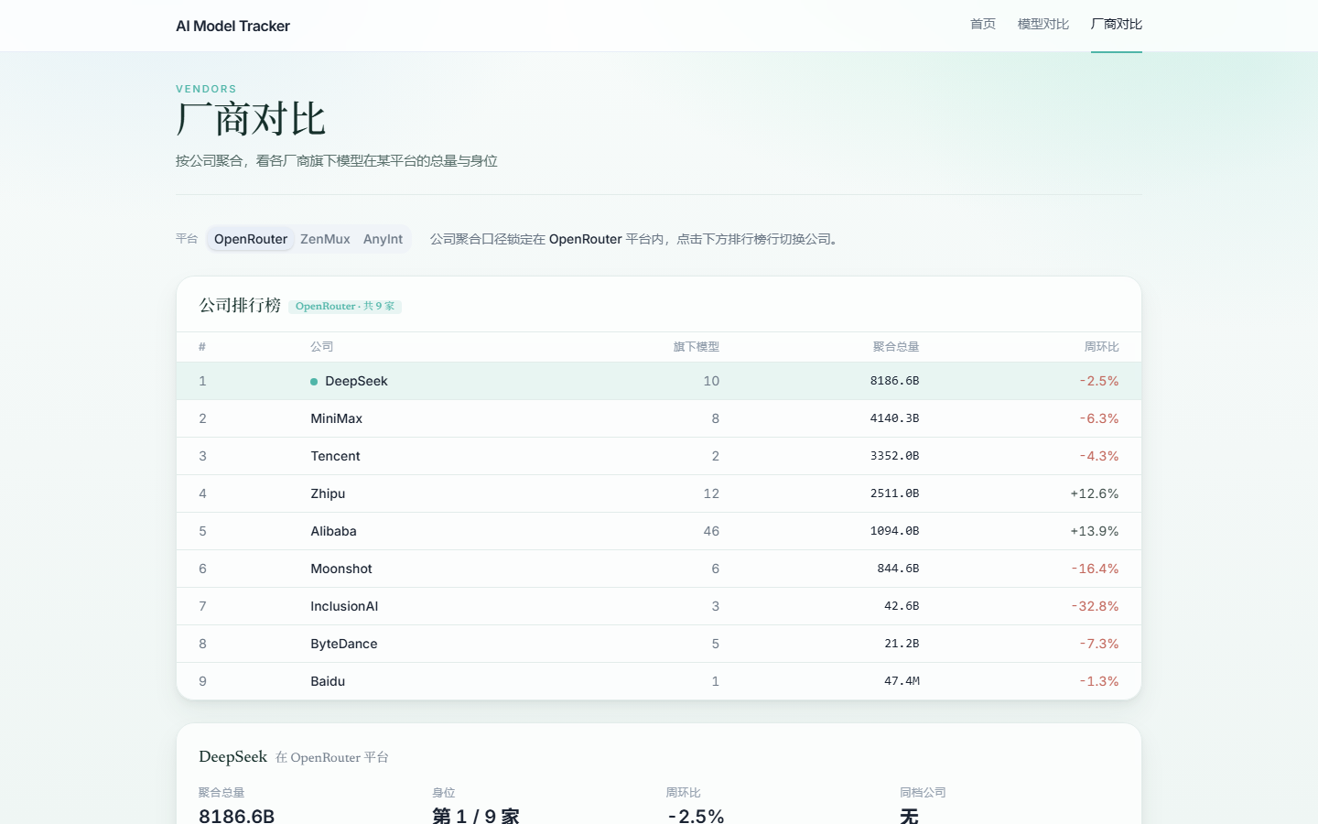Click the # rank column header
The height and width of the screenshot is (824, 1318).
point(202,347)
